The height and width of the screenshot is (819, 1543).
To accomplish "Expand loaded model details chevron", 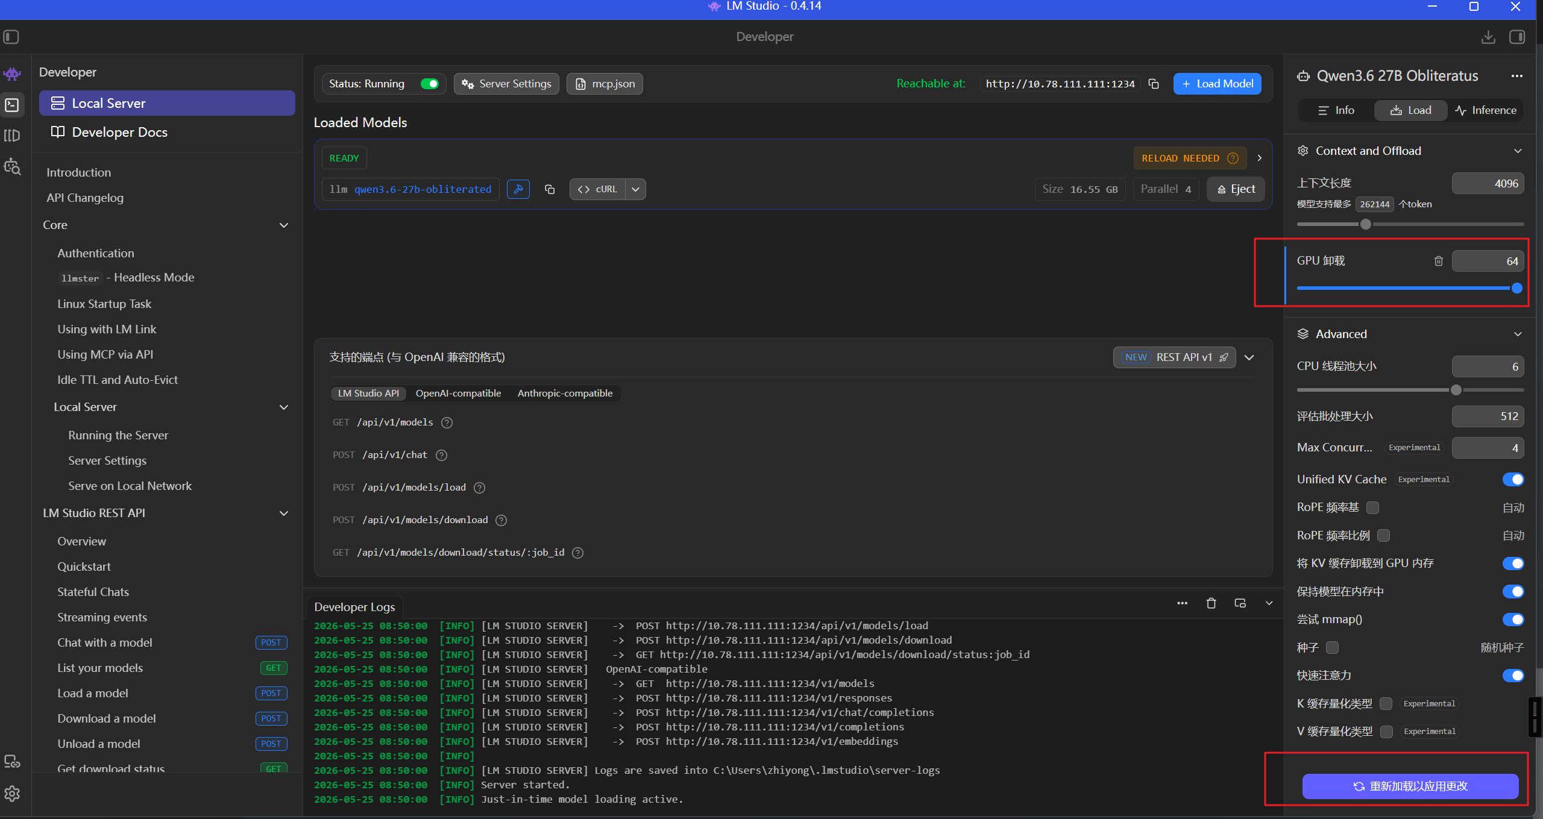I will [1260, 158].
